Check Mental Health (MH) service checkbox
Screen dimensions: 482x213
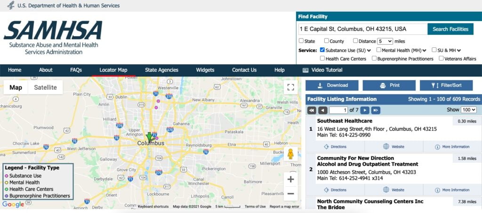[379, 50]
